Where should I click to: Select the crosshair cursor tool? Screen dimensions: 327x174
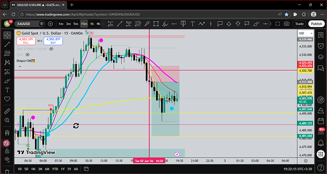click(7, 35)
